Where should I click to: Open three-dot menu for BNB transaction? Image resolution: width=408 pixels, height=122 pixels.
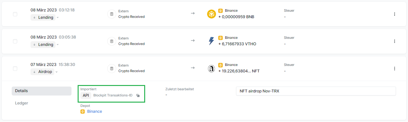point(394,14)
